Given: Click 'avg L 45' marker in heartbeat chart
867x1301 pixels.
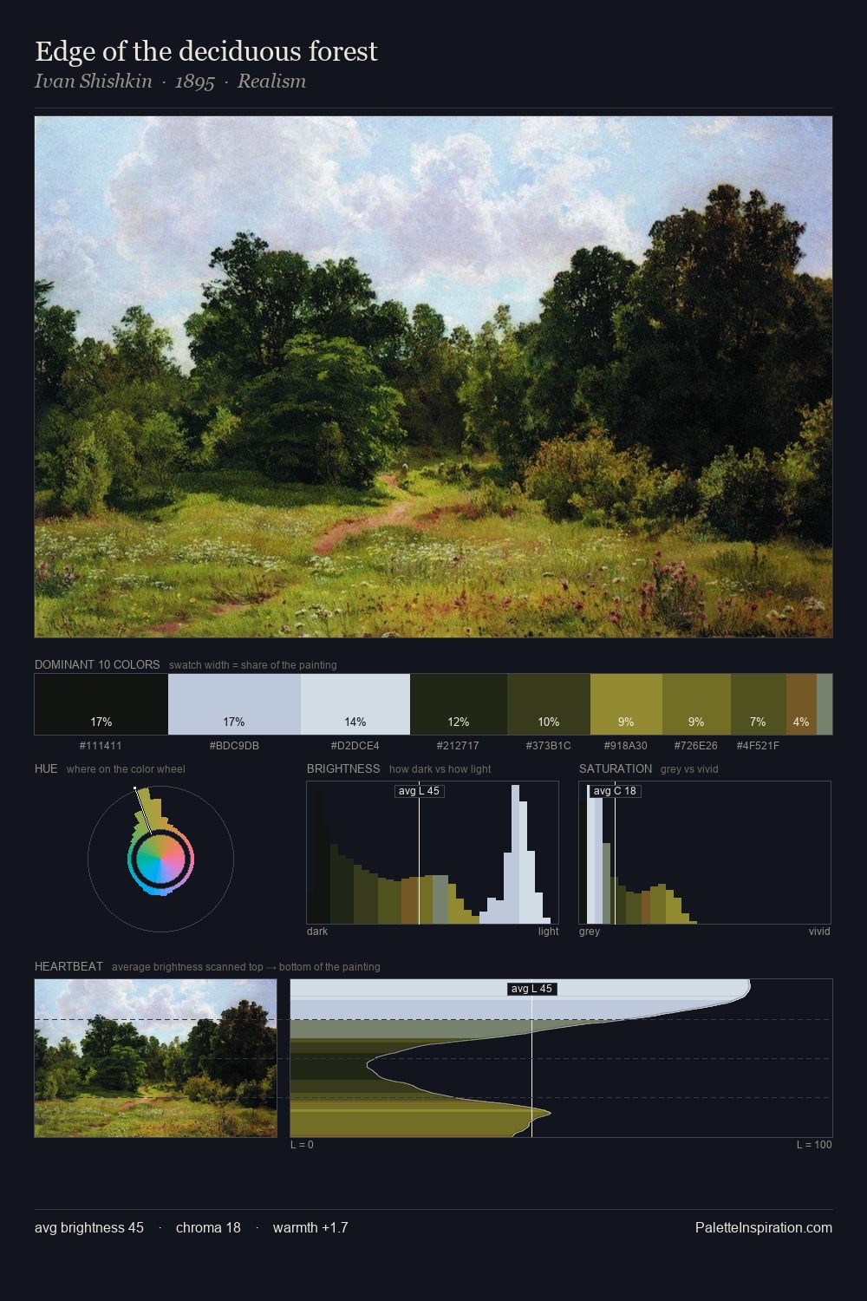Looking at the screenshot, I should pyautogui.click(x=531, y=989).
